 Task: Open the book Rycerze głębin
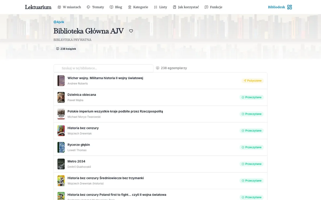(x=79, y=145)
